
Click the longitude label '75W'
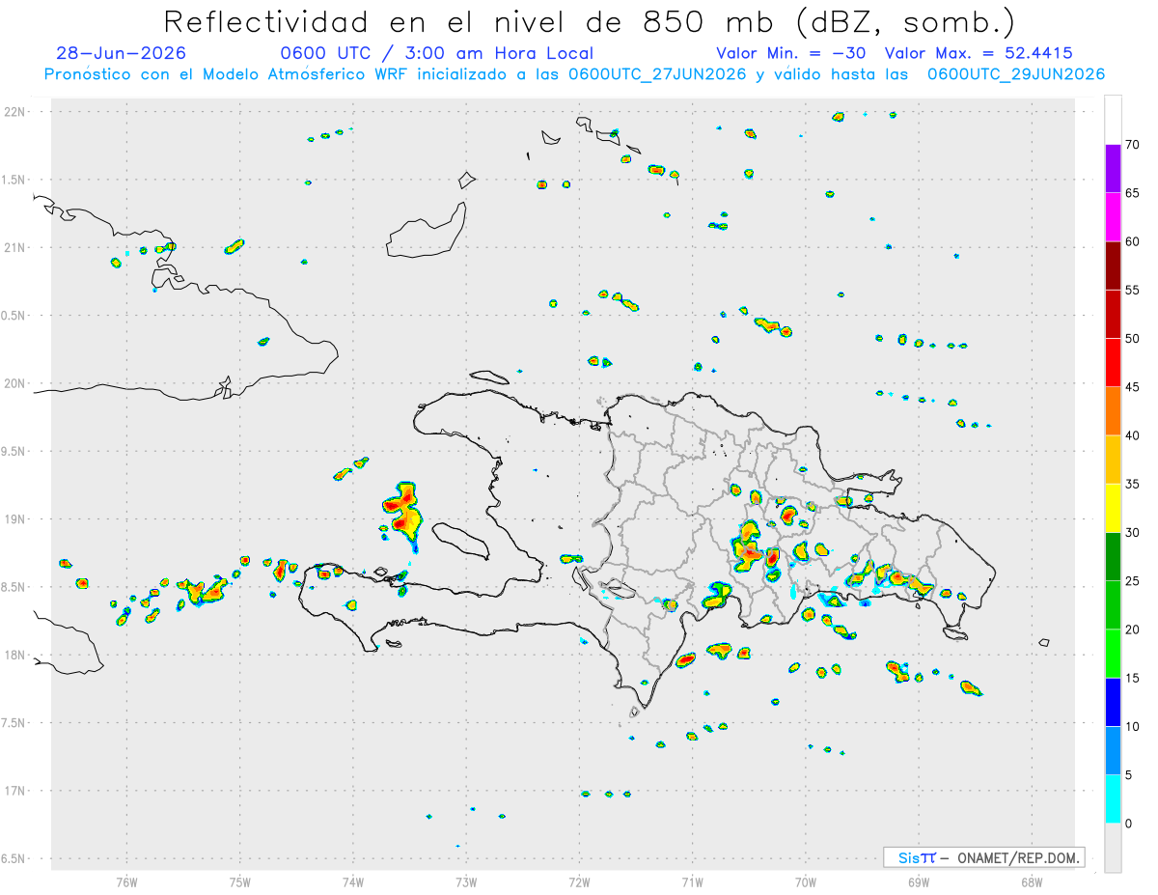click(x=239, y=881)
